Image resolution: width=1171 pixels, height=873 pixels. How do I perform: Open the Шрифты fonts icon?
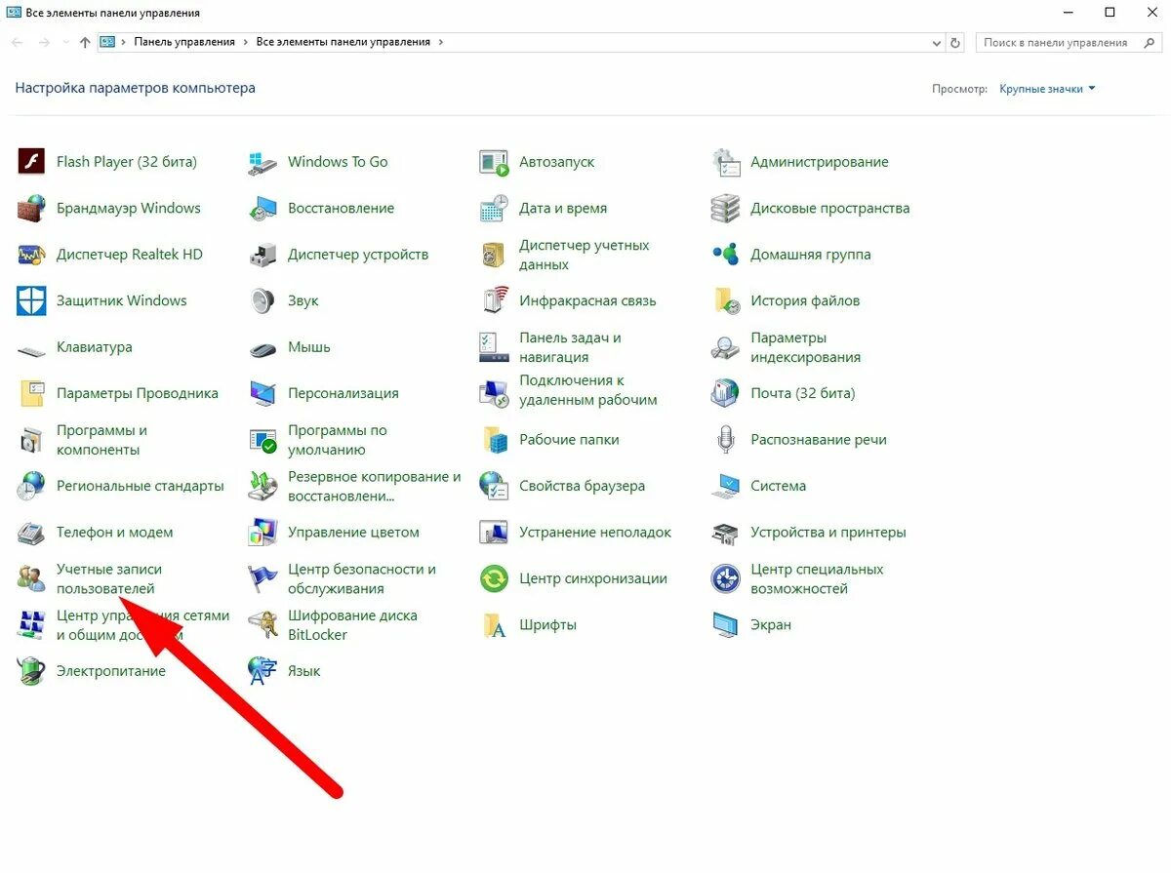pyautogui.click(x=494, y=625)
